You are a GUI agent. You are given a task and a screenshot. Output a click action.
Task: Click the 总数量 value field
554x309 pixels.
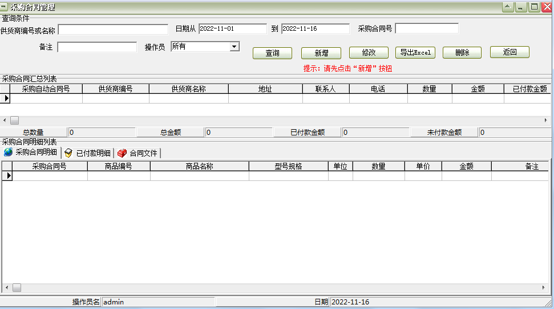click(102, 132)
